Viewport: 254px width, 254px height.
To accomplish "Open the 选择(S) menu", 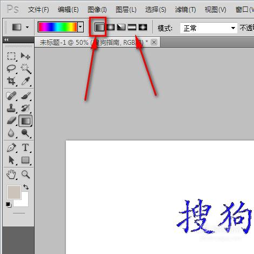I will [156, 10].
